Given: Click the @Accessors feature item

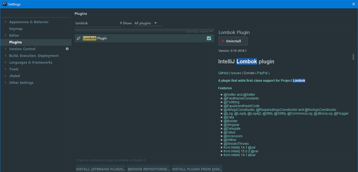Looking at the screenshot, I should tap(233, 136).
